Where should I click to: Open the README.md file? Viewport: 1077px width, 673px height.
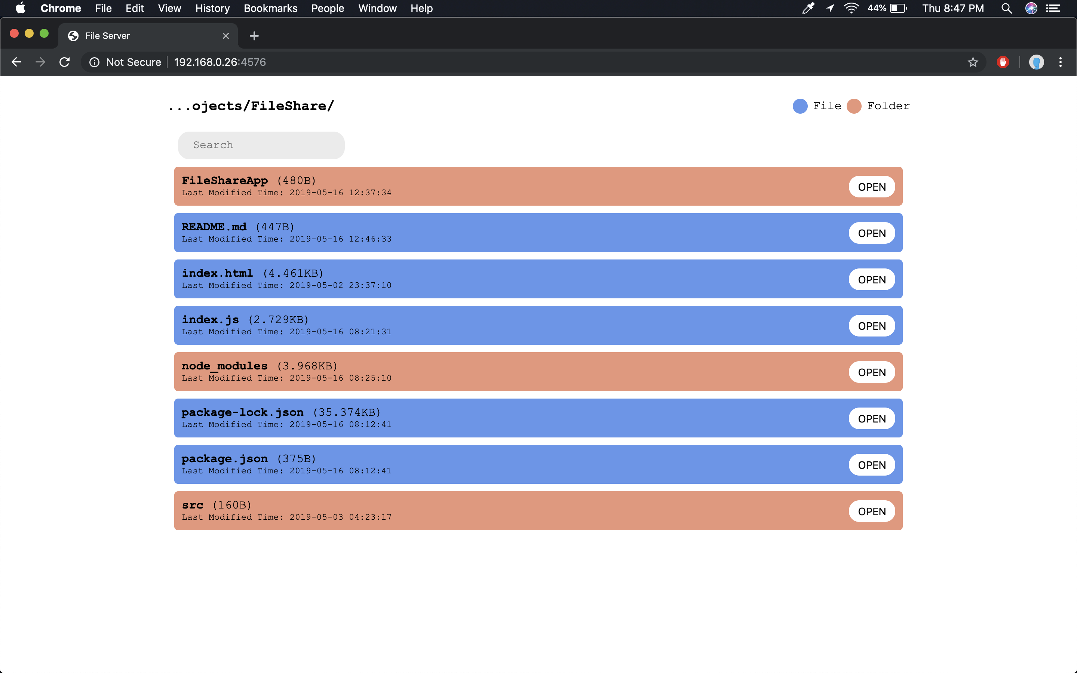(x=871, y=233)
